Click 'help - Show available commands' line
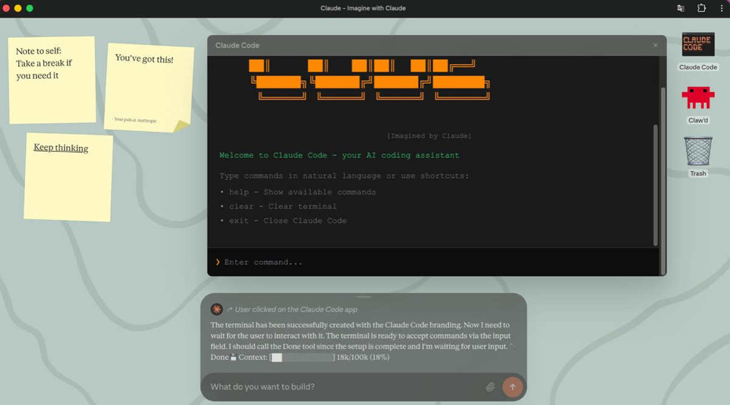The width and height of the screenshot is (730, 405). click(298, 192)
